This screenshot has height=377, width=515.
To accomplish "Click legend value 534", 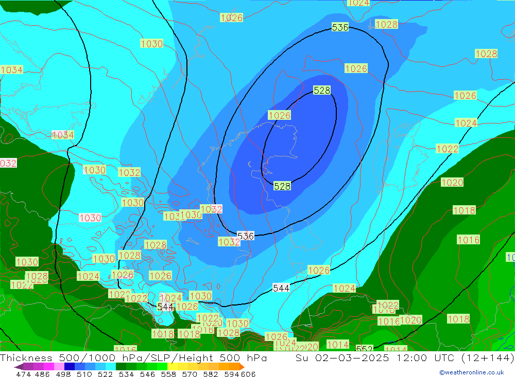I will point(126,374).
